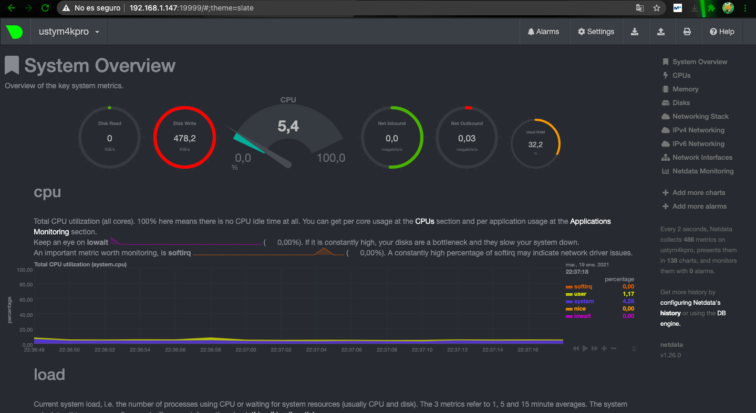Screen dimensions: 756x413
Task: Click the Netdata logo in the navbar
Action: coord(15,32)
